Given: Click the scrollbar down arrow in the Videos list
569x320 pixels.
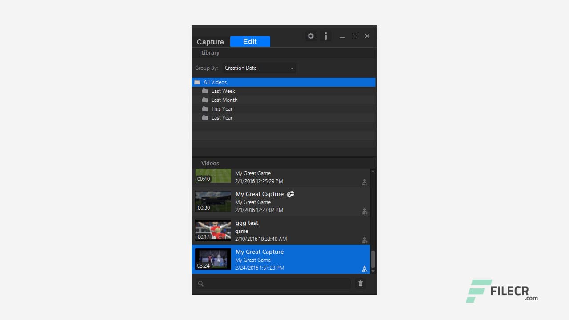Looking at the screenshot, I should pyautogui.click(x=372, y=271).
